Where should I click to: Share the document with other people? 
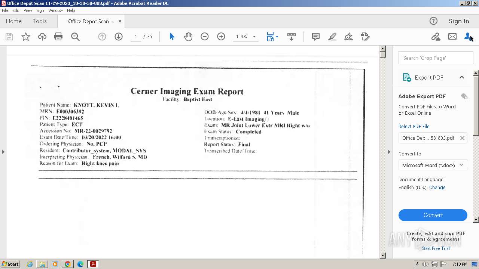coord(468,37)
